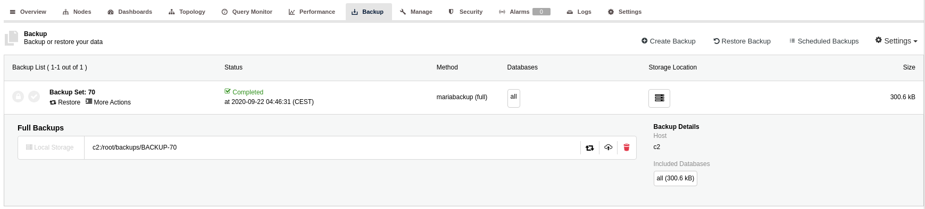Go to the Topology tab
Image resolution: width=925 pixels, height=209 pixels.
187,12
